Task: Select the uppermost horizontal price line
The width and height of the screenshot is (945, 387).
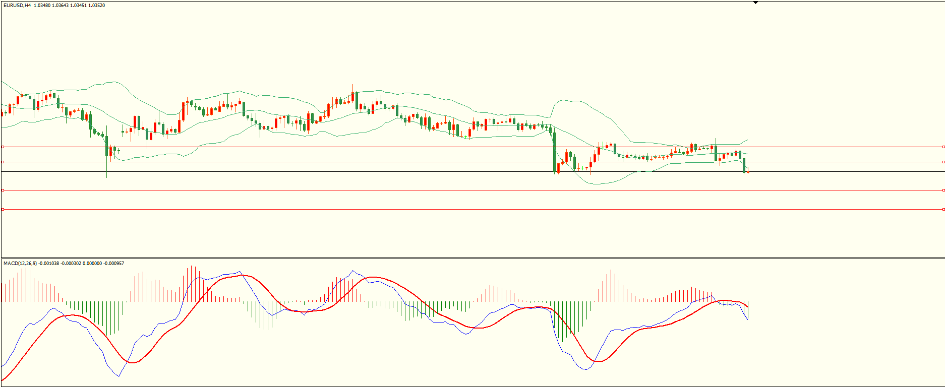Action: [472, 147]
